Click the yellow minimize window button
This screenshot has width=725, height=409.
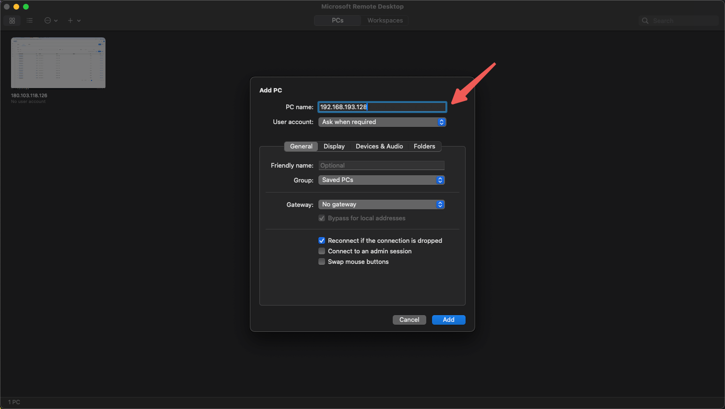click(16, 7)
